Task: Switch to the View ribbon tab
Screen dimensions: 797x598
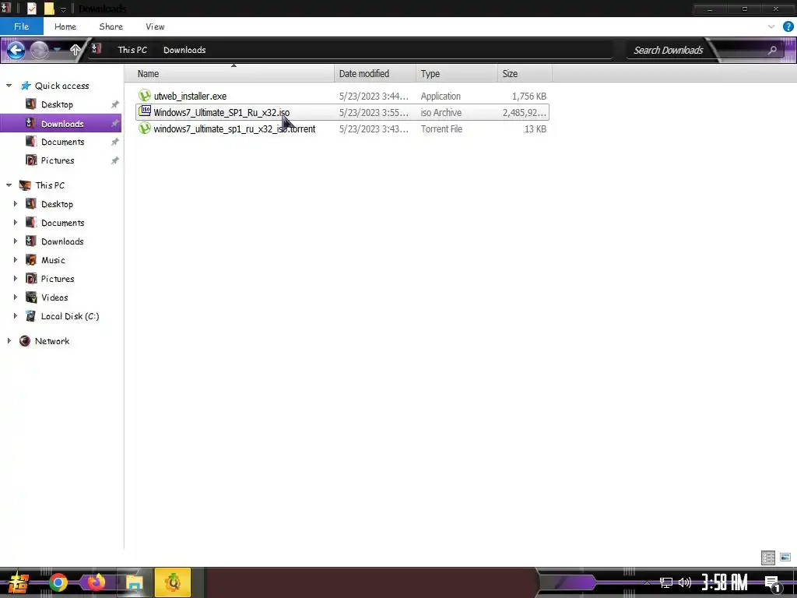Action: [155, 26]
